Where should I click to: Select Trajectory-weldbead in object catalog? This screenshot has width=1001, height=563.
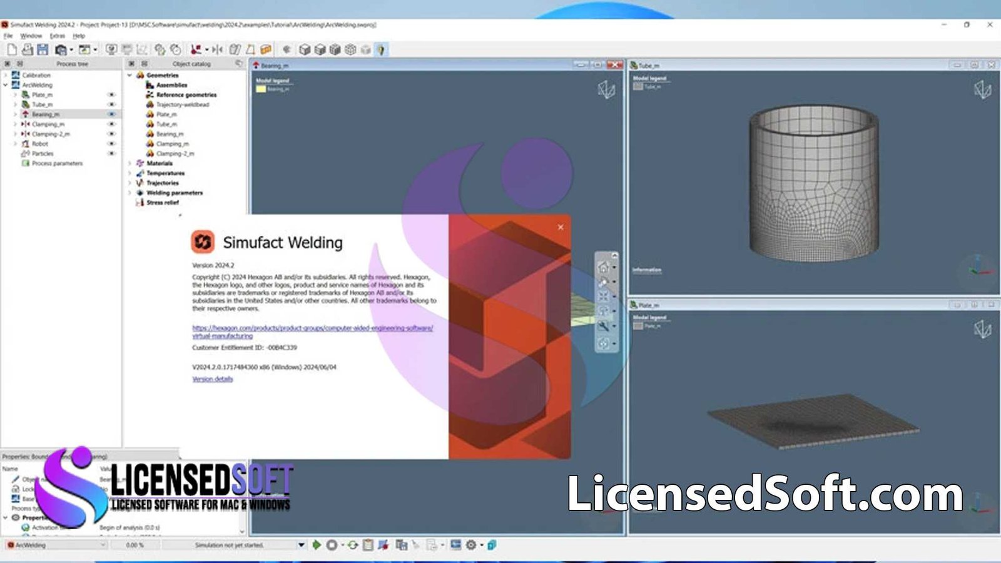pos(183,104)
